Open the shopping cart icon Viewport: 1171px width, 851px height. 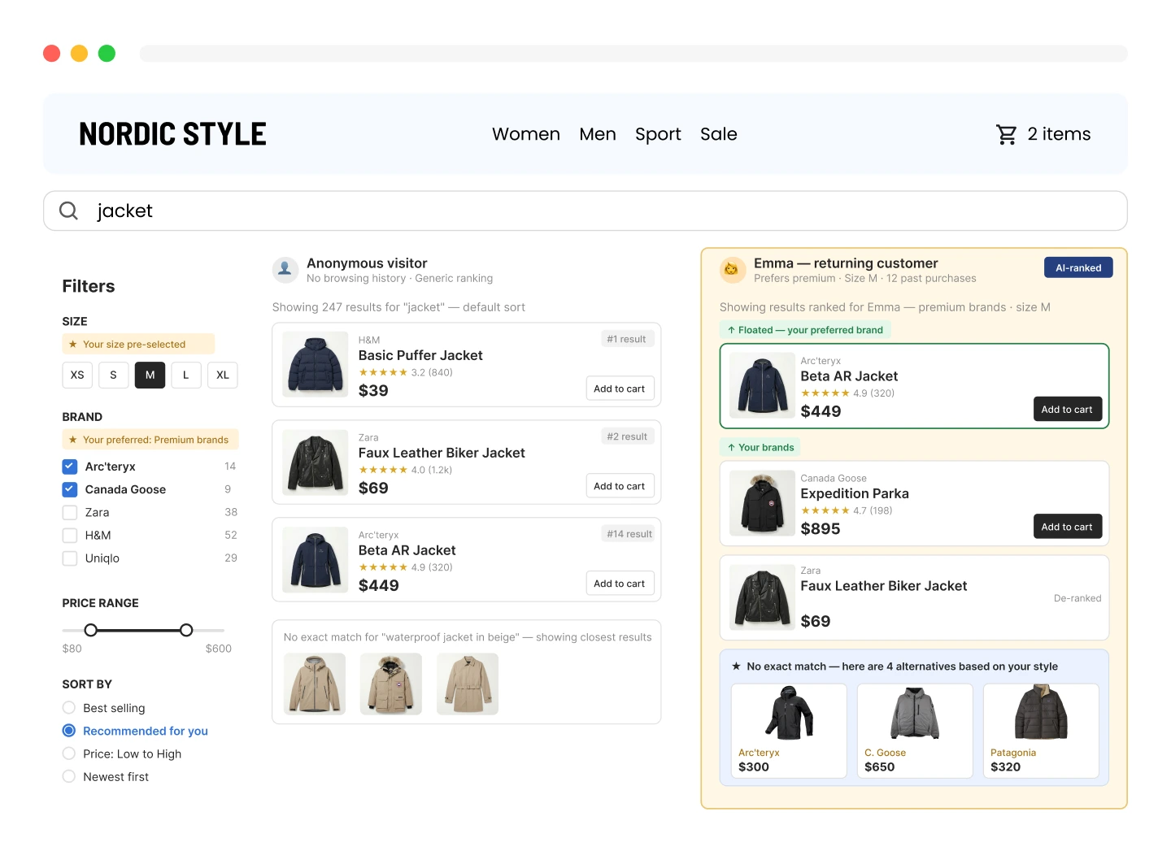[1007, 134]
